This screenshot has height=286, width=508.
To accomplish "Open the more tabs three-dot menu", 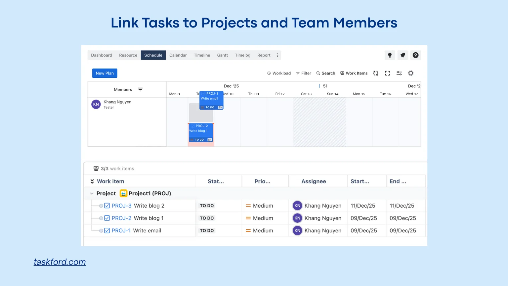I will point(277,55).
